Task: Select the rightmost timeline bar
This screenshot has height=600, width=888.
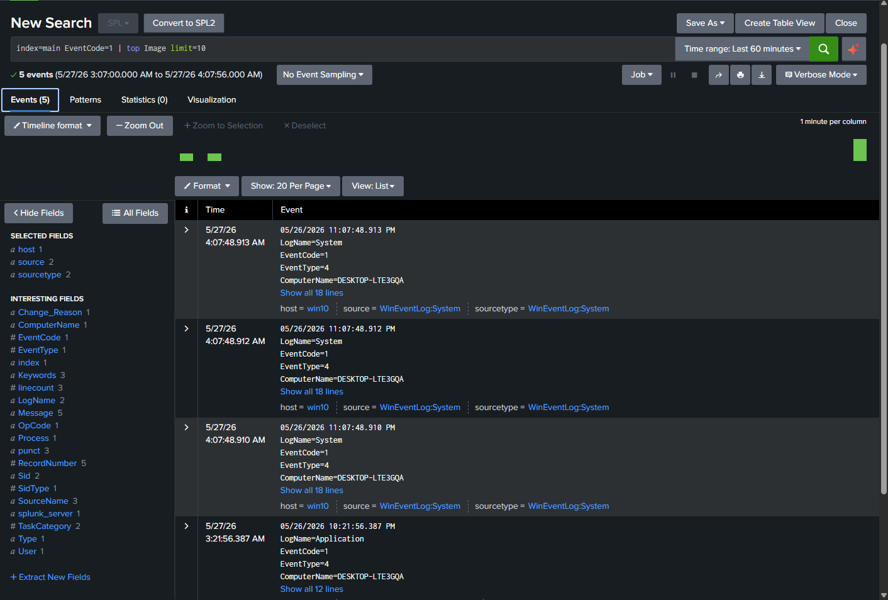Action: 860,150
